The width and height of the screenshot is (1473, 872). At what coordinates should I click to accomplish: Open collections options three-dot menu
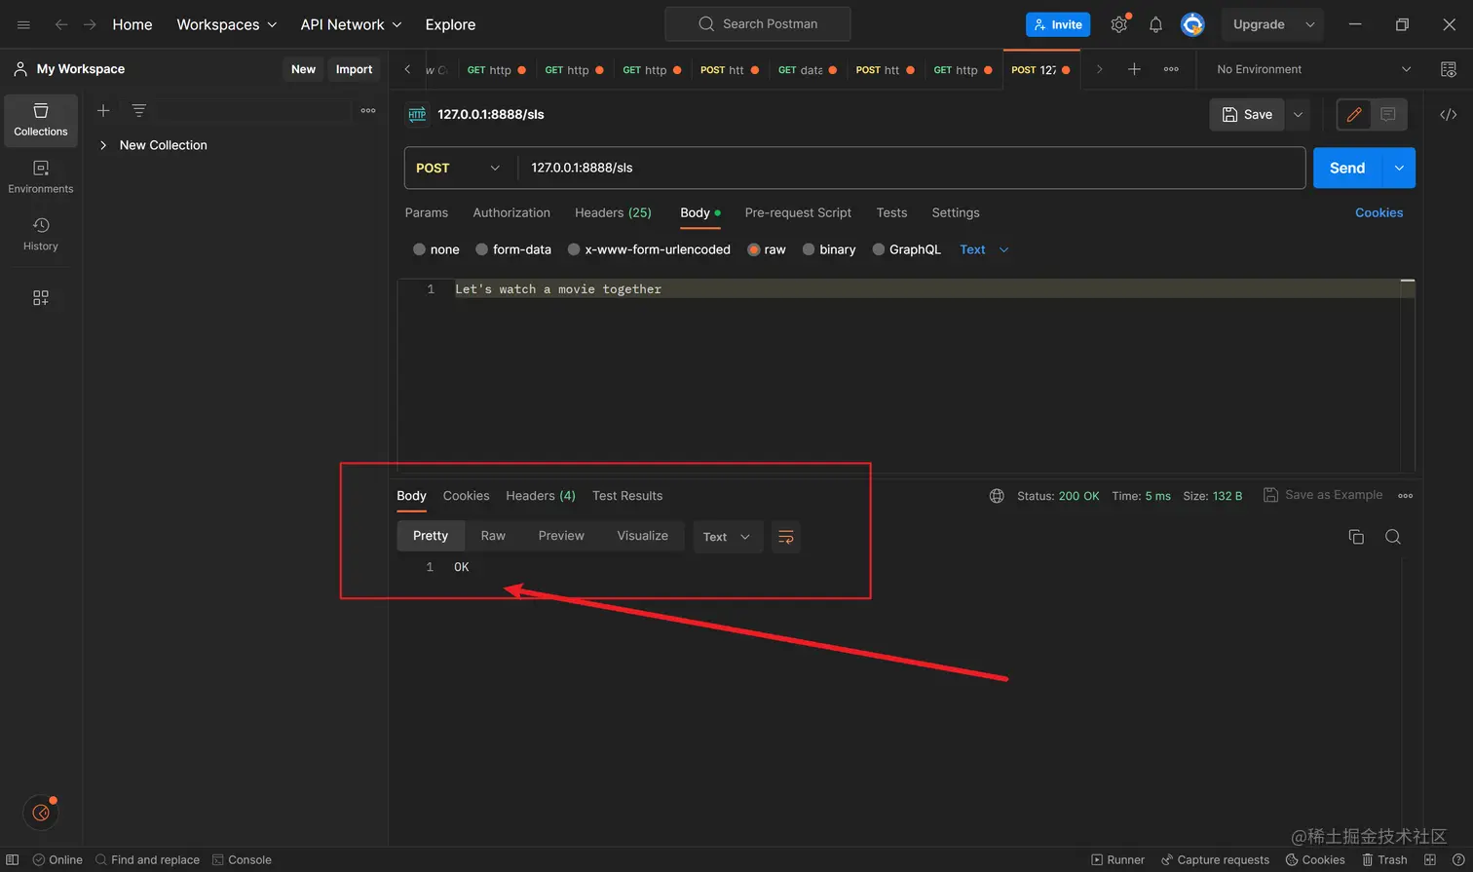[x=368, y=110]
